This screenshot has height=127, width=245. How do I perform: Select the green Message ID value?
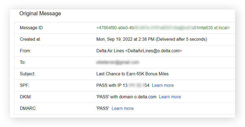coord(163,28)
